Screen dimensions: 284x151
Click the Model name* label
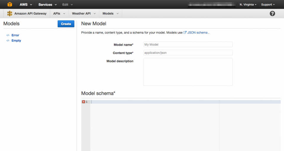pos(123,45)
